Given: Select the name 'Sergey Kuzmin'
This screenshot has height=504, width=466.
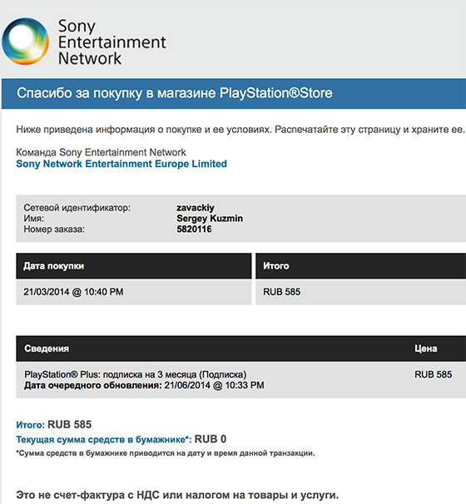Looking at the screenshot, I should [x=210, y=218].
